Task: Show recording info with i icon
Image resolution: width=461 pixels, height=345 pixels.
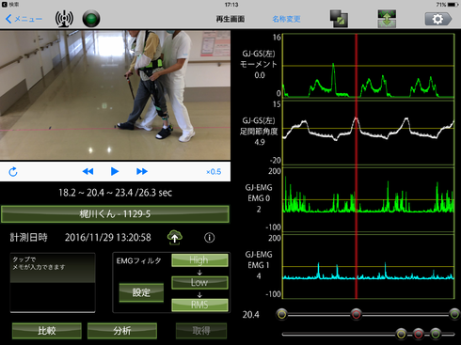Action: pos(210,238)
